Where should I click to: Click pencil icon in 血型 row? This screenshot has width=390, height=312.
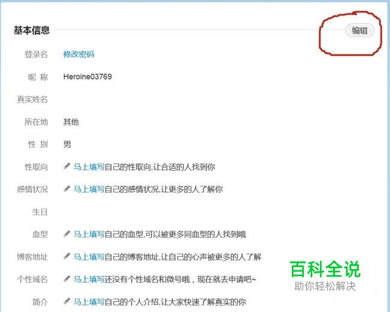[x=67, y=234]
